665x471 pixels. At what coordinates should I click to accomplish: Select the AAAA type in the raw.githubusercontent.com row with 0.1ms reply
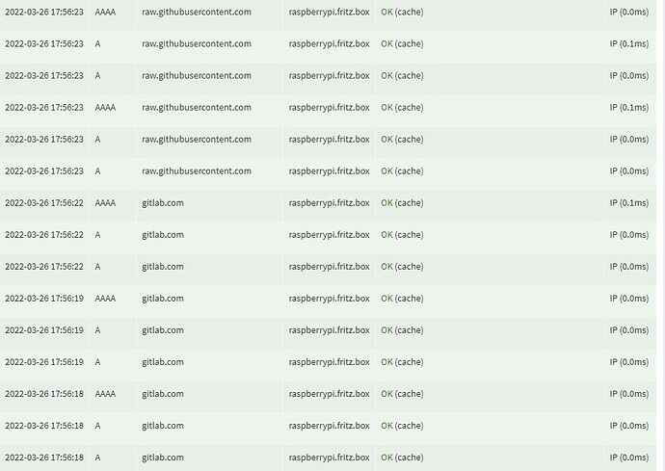(x=105, y=107)
